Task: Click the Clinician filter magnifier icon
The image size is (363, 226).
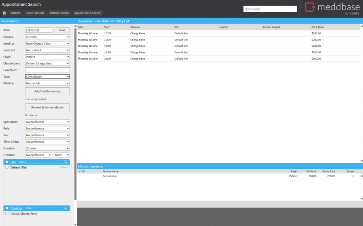Action: [66, 208]
